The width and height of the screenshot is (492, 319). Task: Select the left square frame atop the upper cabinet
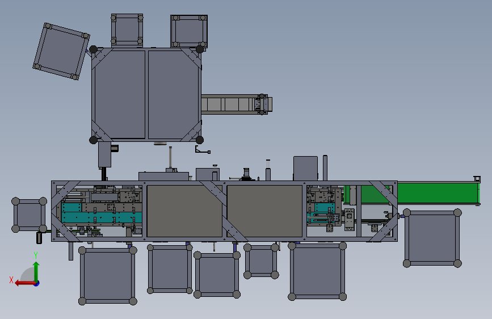click(127, 30)
